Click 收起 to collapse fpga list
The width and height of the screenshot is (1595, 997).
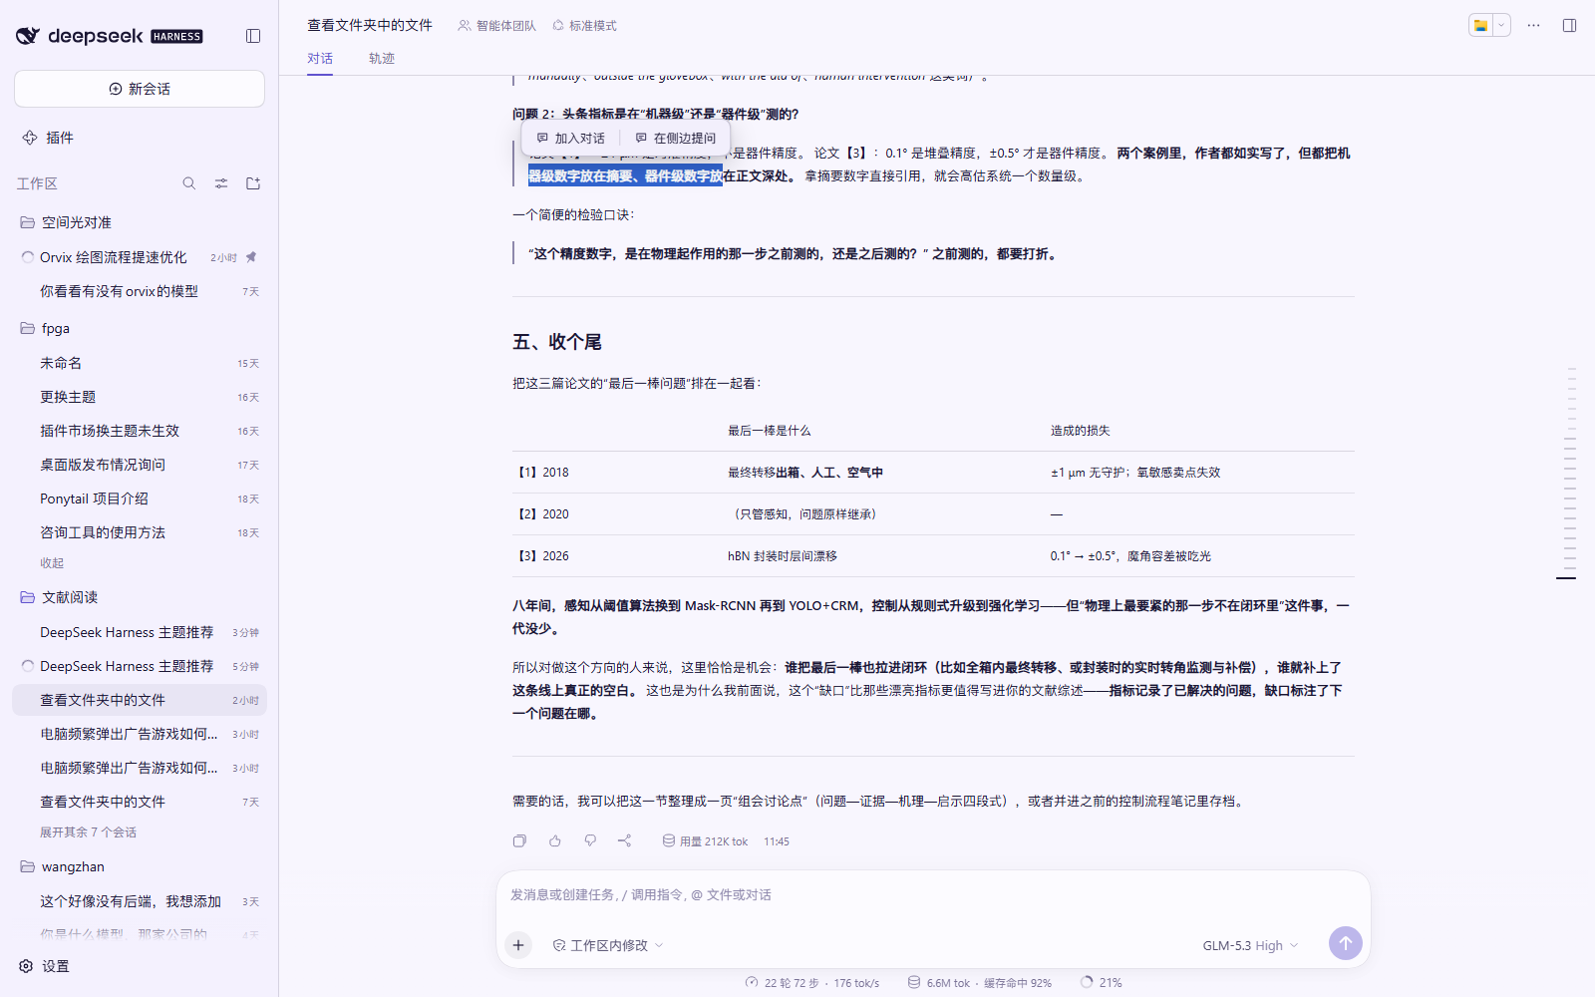tap(52, 563)
